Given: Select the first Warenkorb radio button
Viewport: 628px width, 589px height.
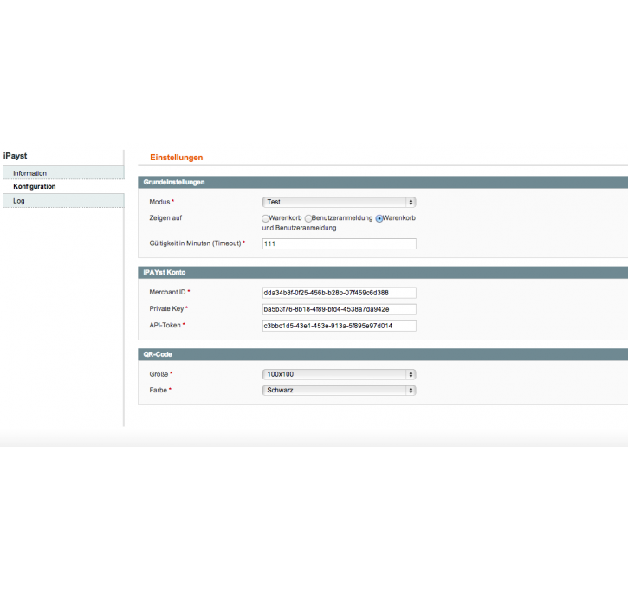Looking at the screenshot, I should 265,218.
